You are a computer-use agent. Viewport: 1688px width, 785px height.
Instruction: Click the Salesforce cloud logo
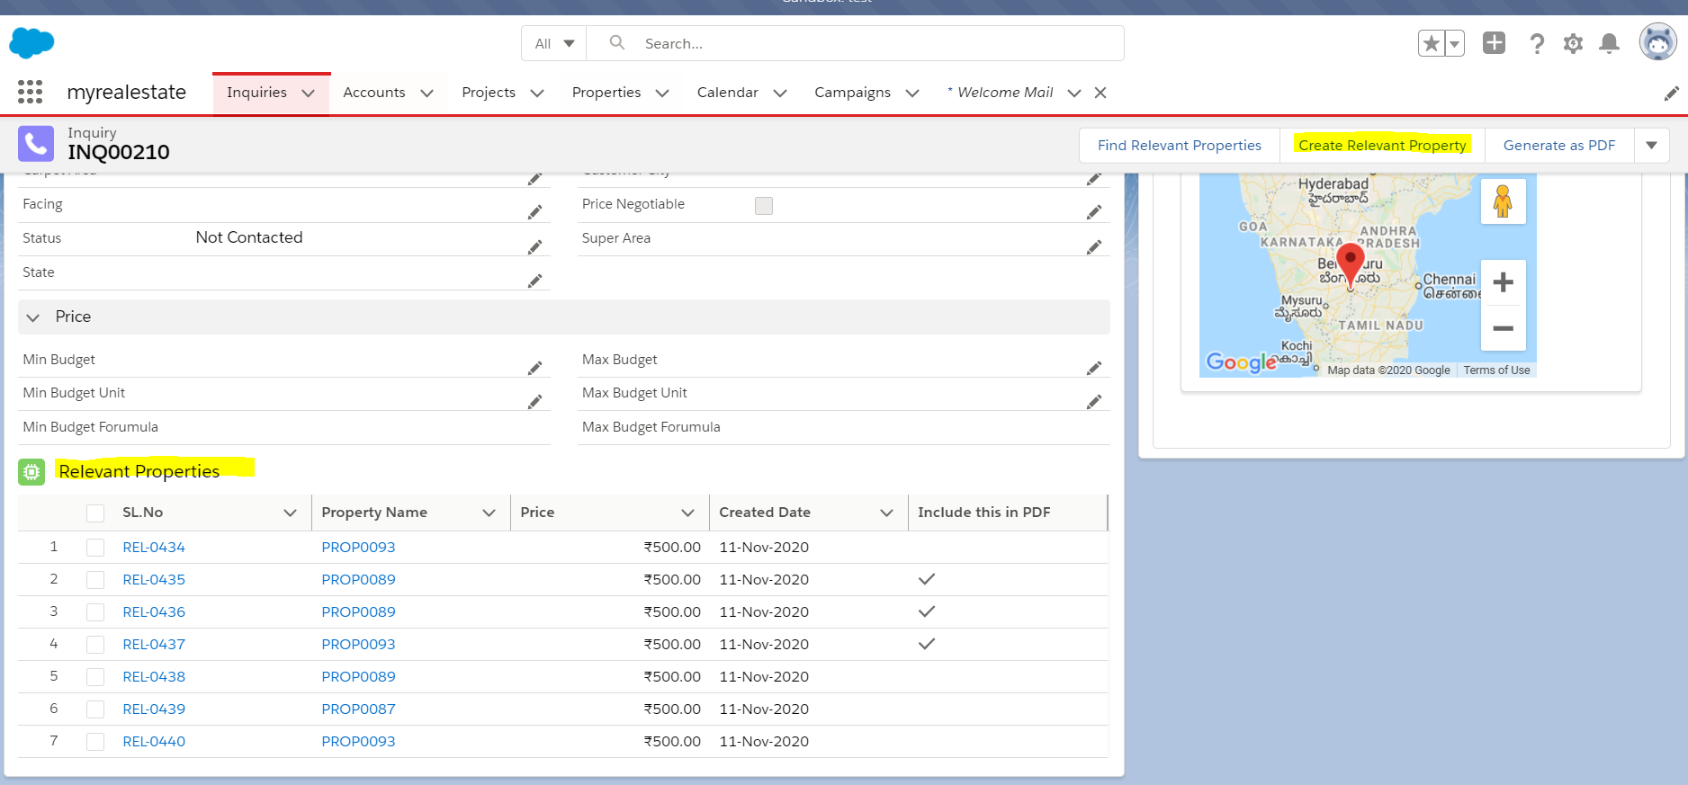(x=31, y=42)
